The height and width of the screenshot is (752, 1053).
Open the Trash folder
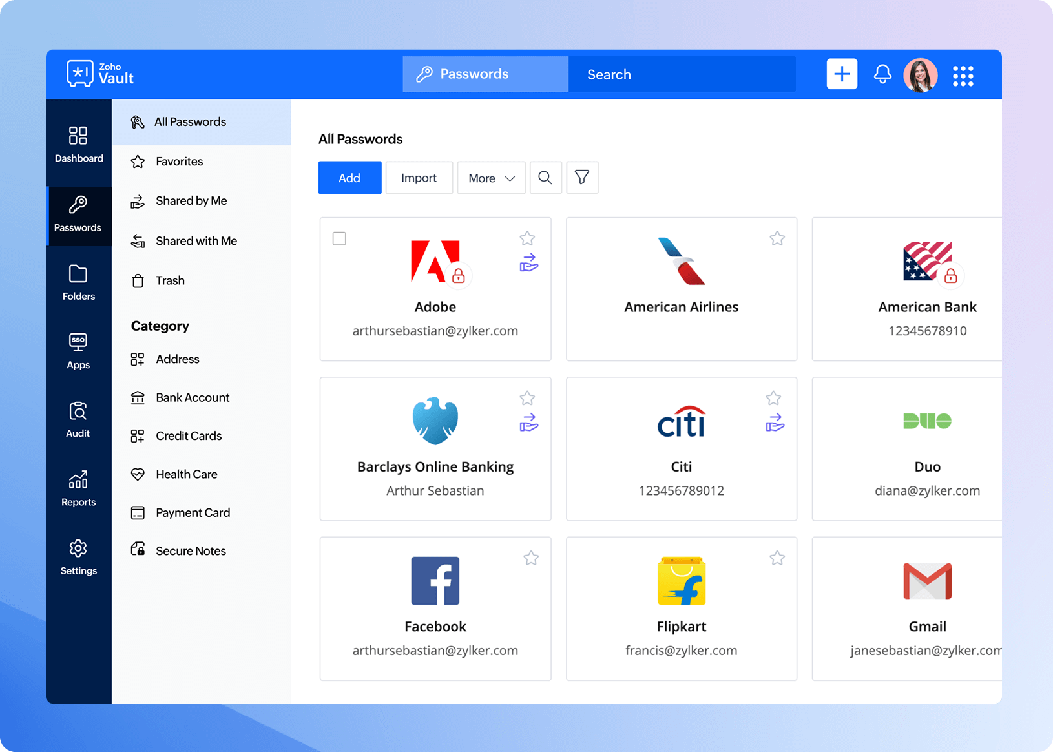pyautogui.click(x=170, y=280)
